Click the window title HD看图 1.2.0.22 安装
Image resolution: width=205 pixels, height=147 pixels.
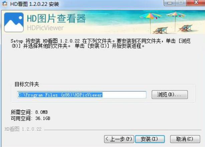click(35, 4)
